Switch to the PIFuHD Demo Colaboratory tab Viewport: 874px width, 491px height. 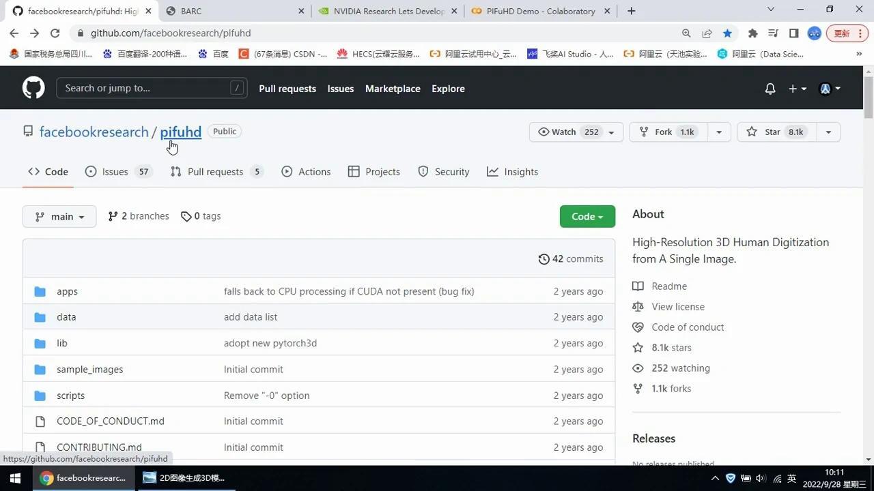tap(541, 11)
